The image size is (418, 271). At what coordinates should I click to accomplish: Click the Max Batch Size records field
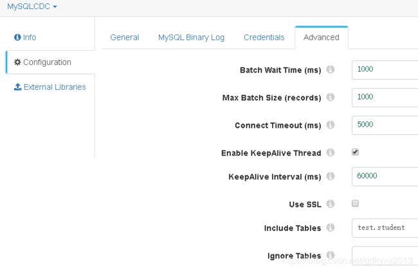[x=385, y=98]
